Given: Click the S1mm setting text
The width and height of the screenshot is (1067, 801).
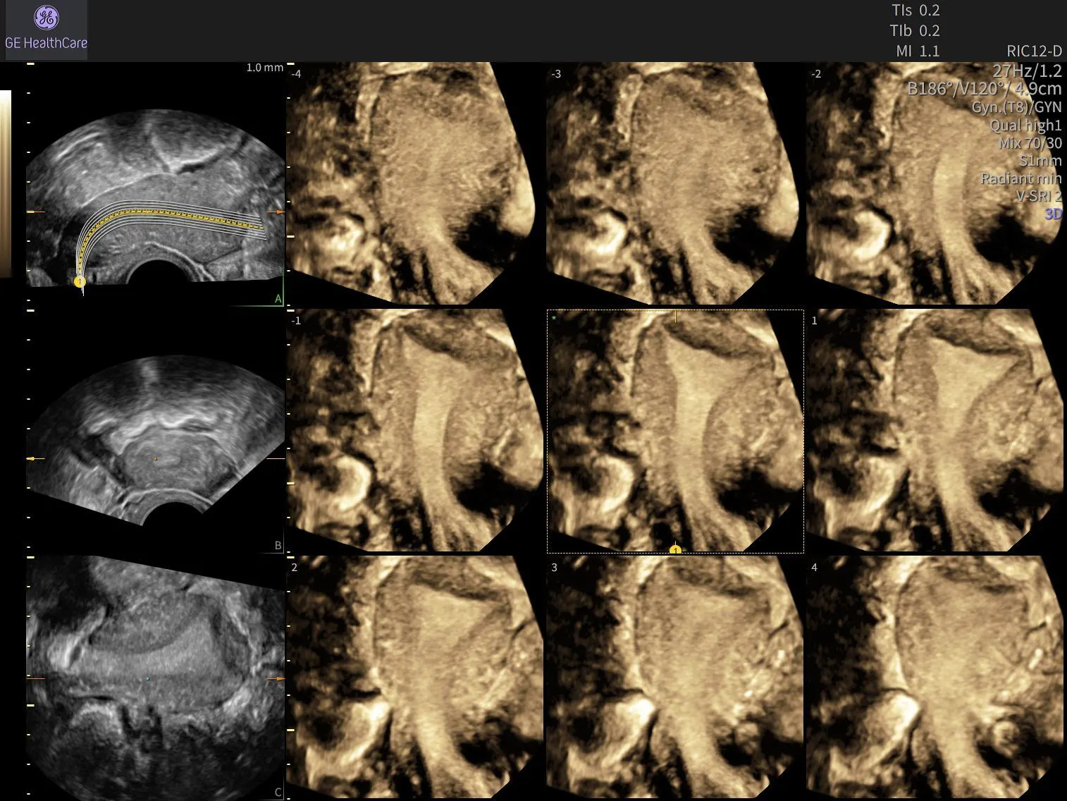Looking at the screenshot, I should [x=1040, y=161].
